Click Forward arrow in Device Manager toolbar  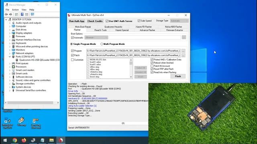pos(10,14)
